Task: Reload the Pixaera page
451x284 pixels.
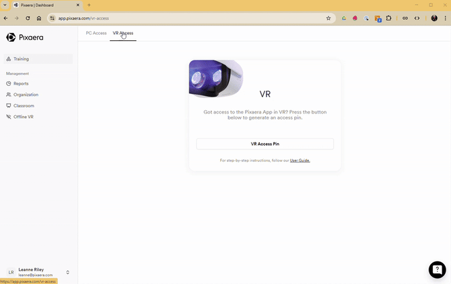Action: point(28,18)
